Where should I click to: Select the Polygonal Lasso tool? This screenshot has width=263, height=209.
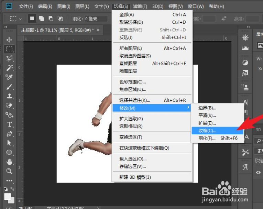pyautogui.click(x=9, y=58)
